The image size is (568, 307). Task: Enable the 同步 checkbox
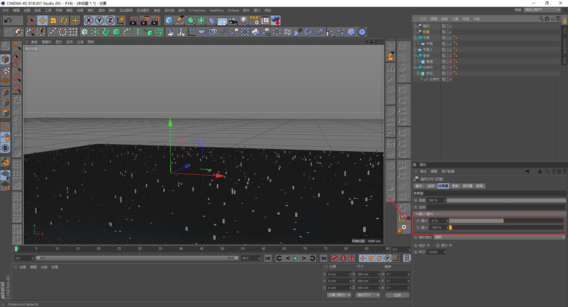pos(429,246)
